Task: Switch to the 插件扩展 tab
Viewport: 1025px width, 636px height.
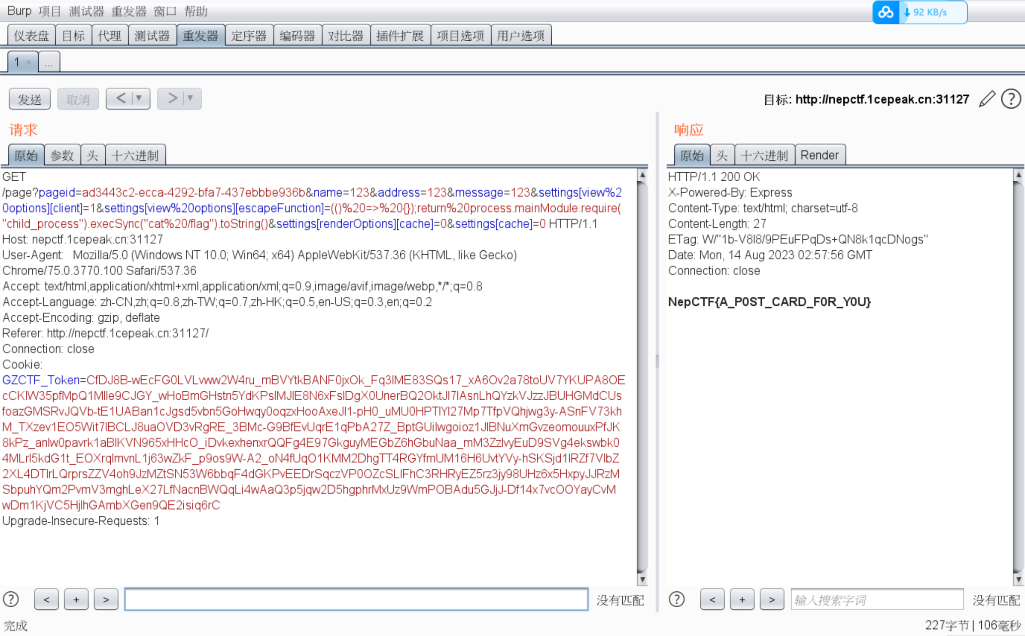Action: 400,35
